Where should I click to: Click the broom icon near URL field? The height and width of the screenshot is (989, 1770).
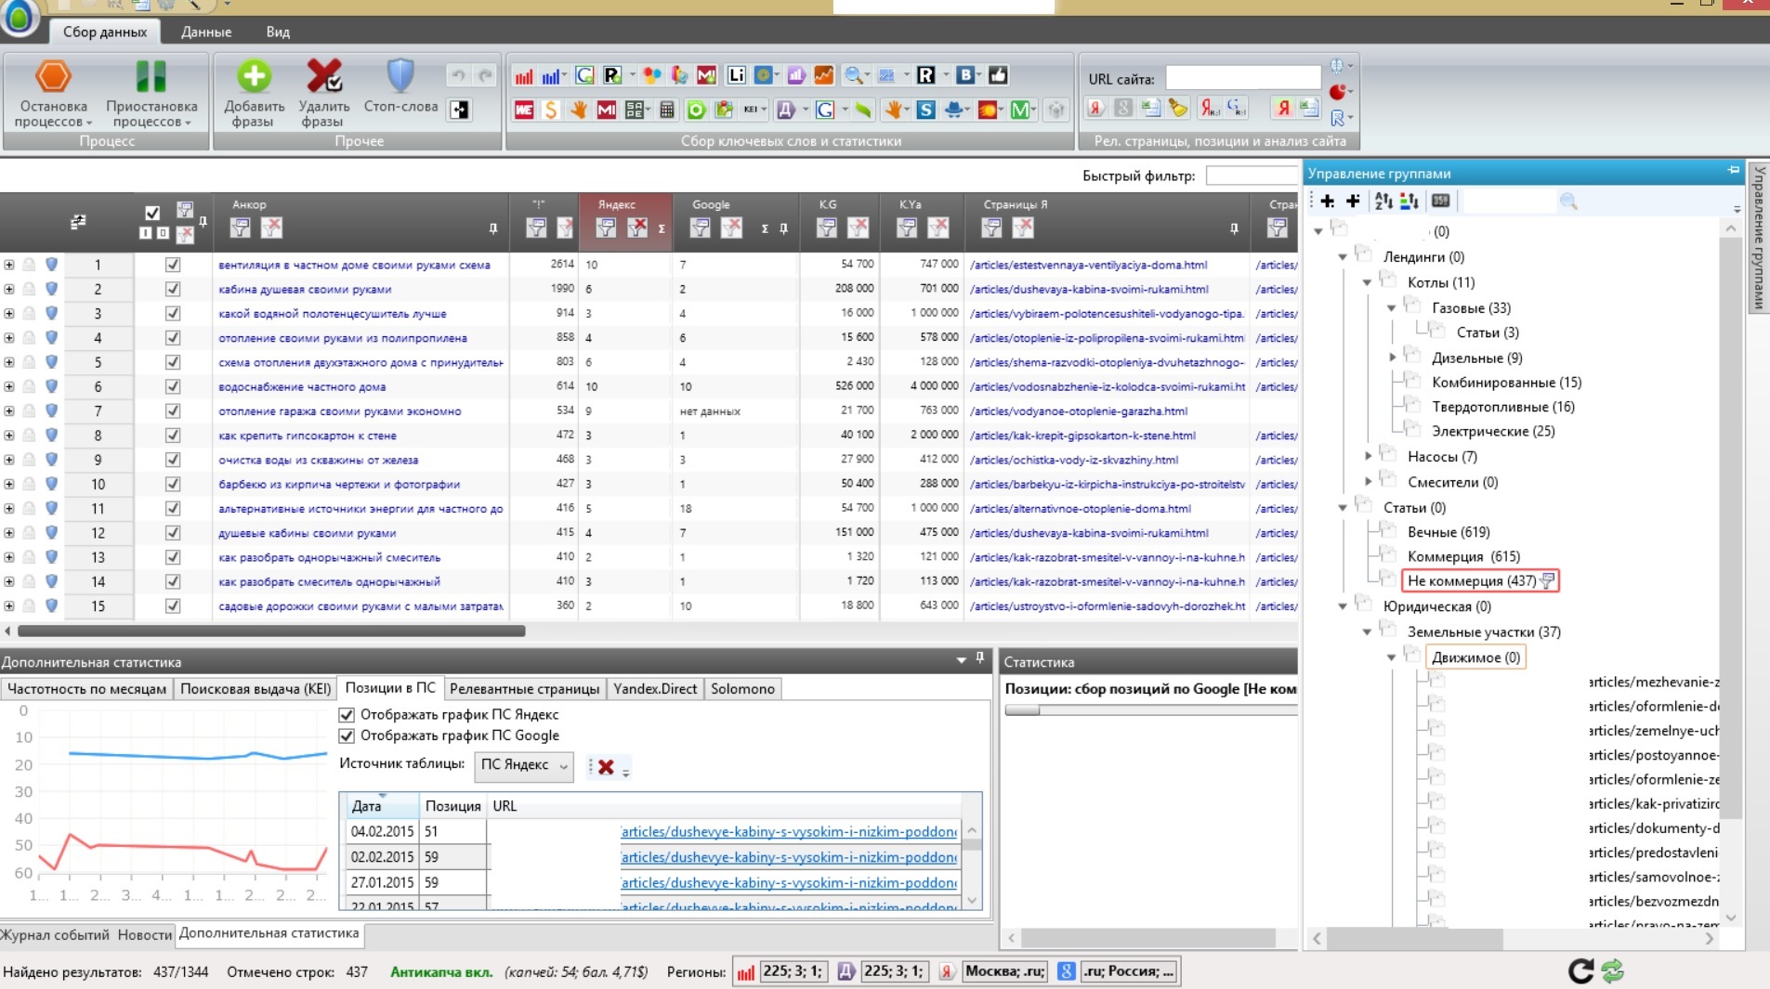point(1178,108)
